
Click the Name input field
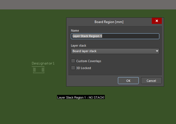tap(115, 36)
